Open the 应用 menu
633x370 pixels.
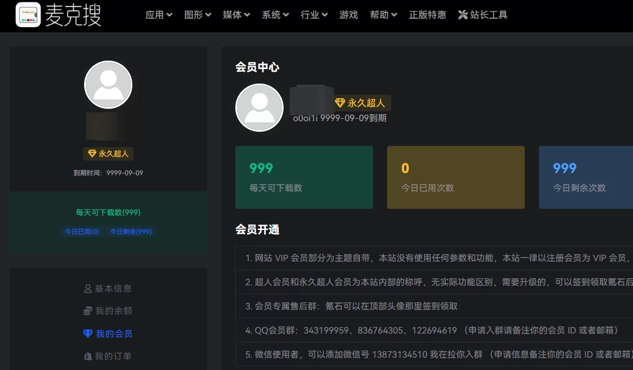pos(159,15)
